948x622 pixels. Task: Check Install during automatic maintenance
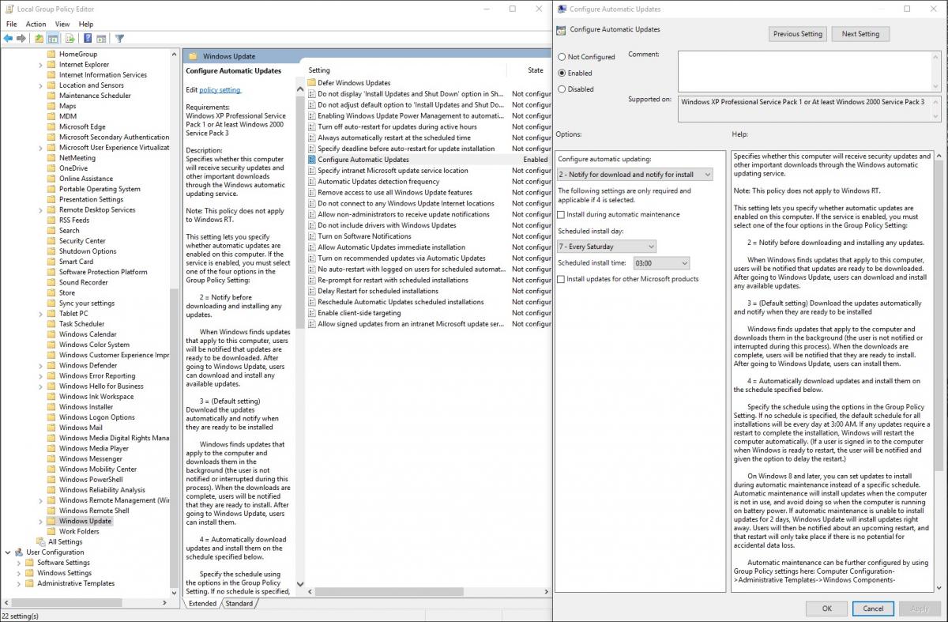[561, 214]
